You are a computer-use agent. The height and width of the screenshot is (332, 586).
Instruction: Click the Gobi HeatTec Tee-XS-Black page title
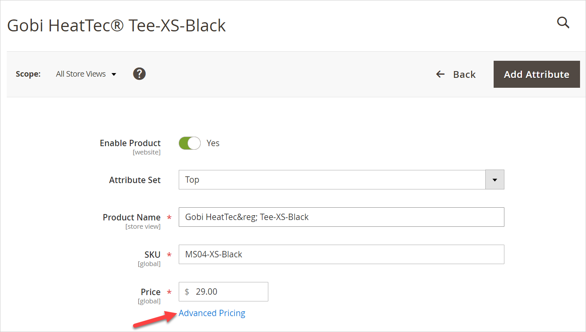(116, 25)
